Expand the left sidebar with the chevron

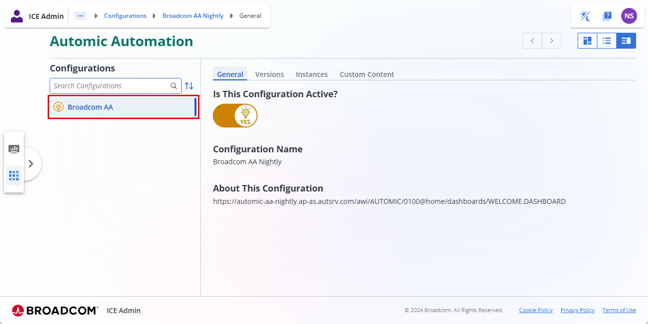[x=31, y=164]
